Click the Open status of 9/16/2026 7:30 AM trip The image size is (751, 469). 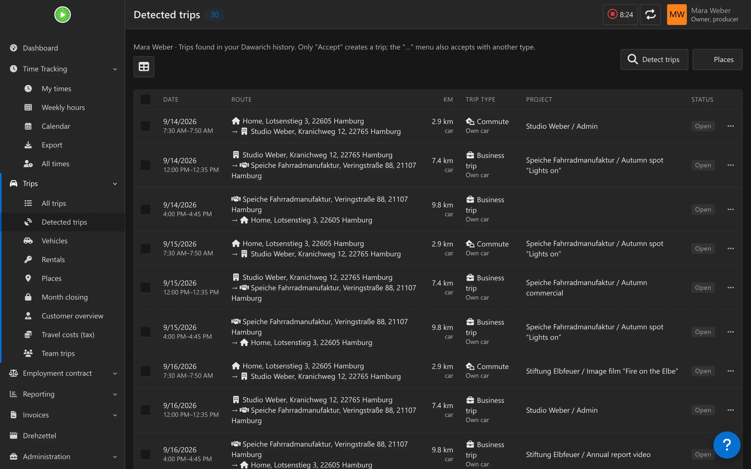point(703,371)
